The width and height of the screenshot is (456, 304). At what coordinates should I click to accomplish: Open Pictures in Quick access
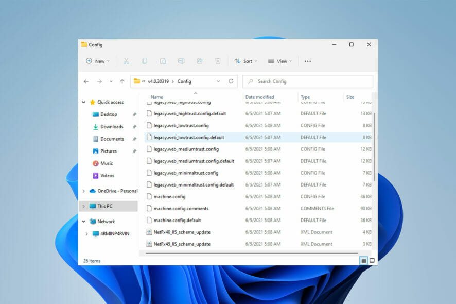tap(109, 151)
